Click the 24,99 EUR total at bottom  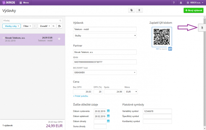[x=54, y=126]
